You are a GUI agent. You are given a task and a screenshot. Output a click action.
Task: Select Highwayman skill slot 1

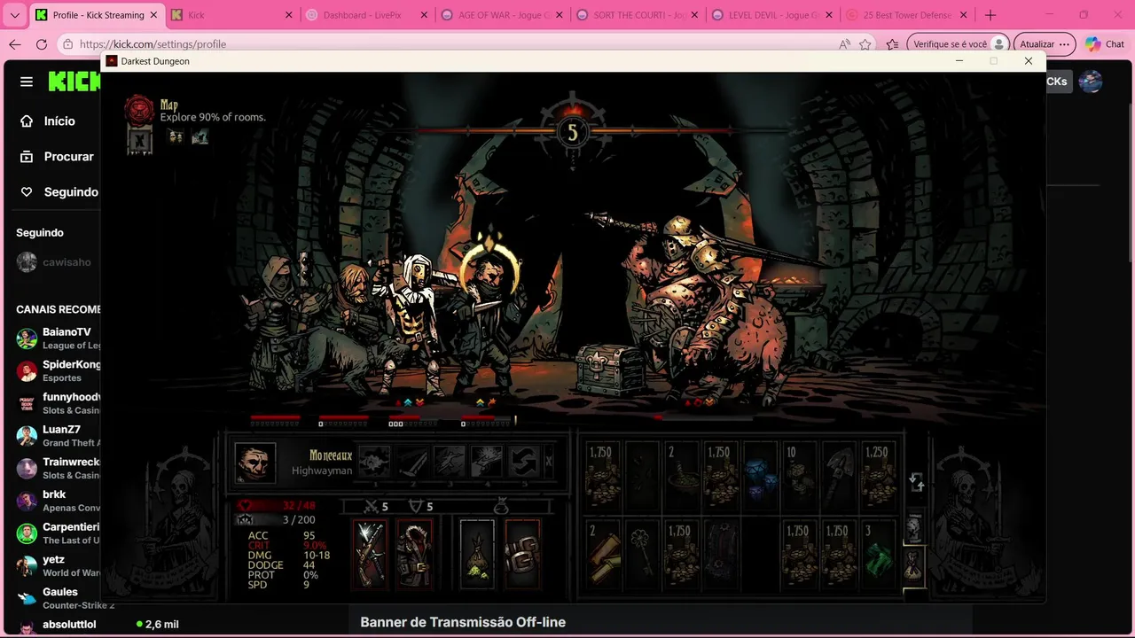[x=374, y=462]
